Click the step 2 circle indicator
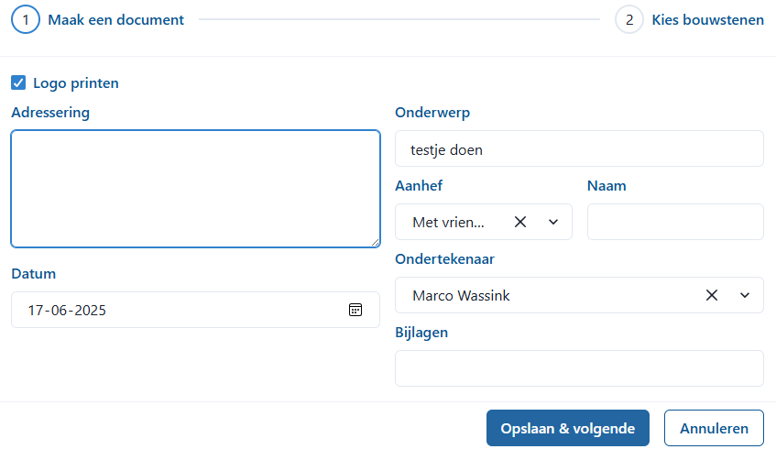 [629, 19]
